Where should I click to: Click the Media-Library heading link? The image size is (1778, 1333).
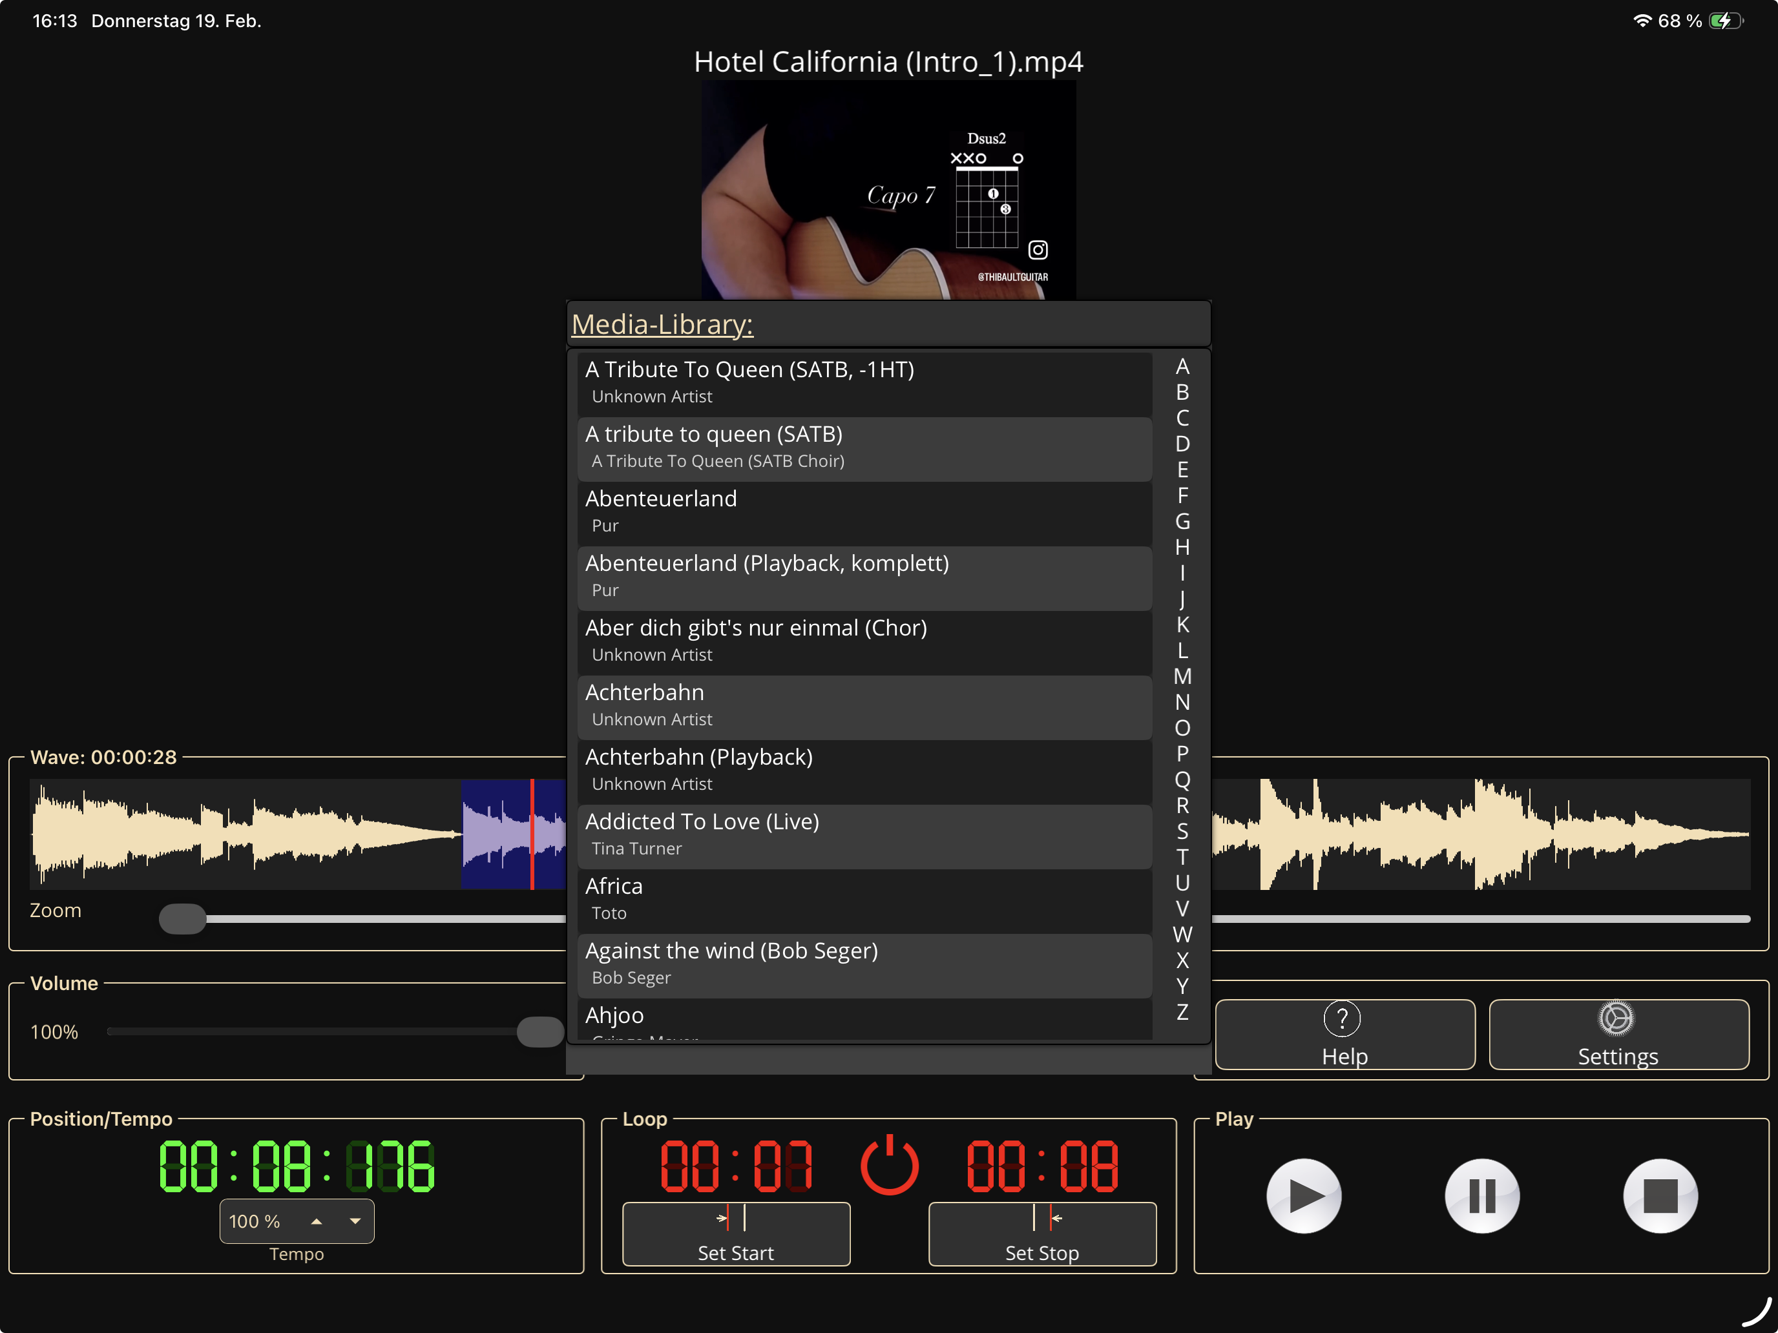pyautogui.click(x=662, y=325)
